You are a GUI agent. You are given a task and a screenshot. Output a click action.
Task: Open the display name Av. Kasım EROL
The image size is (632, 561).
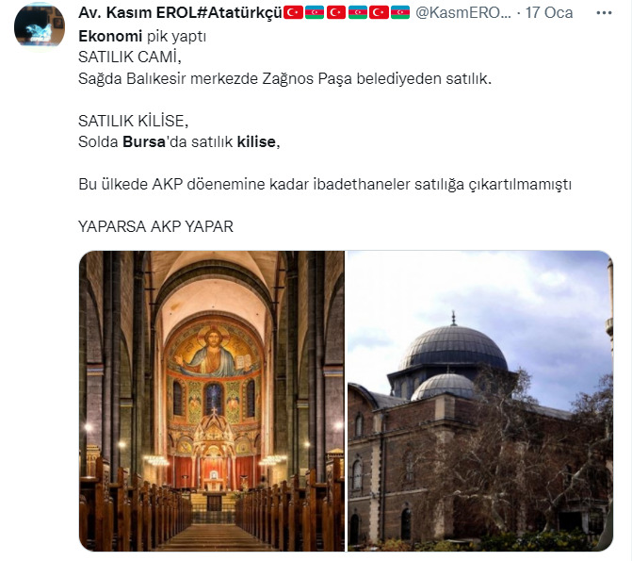pyautogui.click(x=135, y=12)
